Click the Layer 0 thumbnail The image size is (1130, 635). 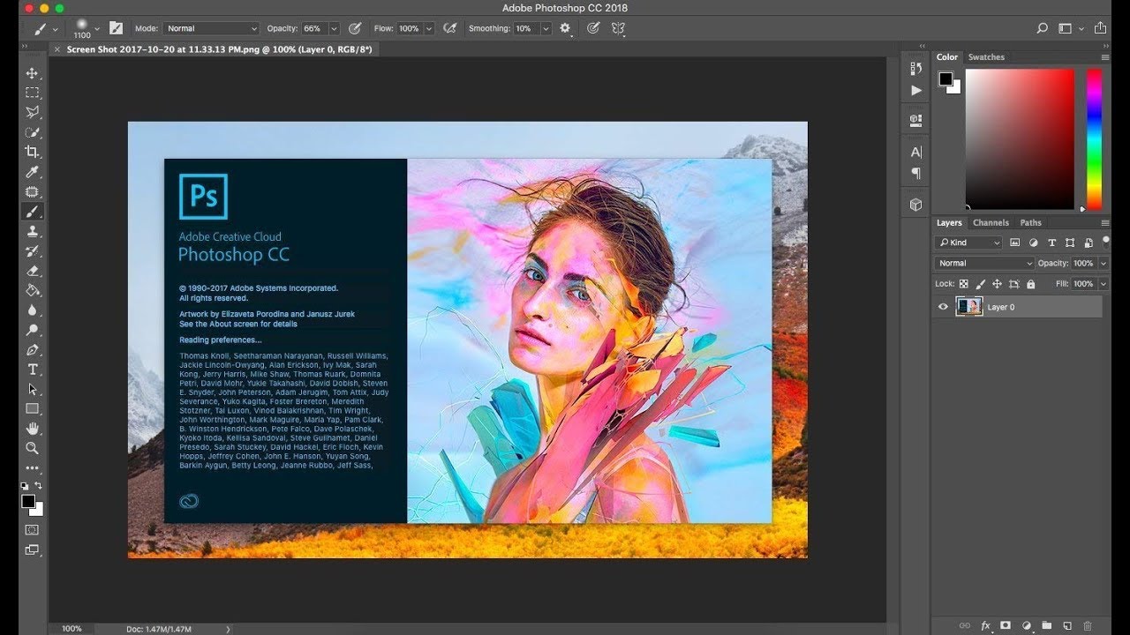[968, 307]
